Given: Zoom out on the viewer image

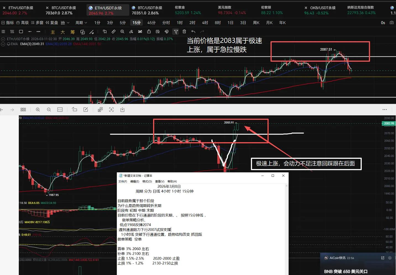Looking at the screenshot, I should [x=49, y=110].
